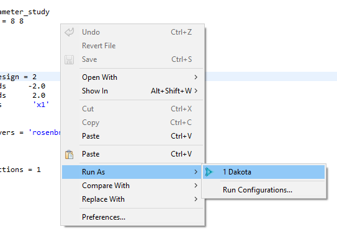Image resolution: width=337 pixels, height=237 pixels.
Task: Click the clipboard Paste icon
Action: [x=70, y=154]
